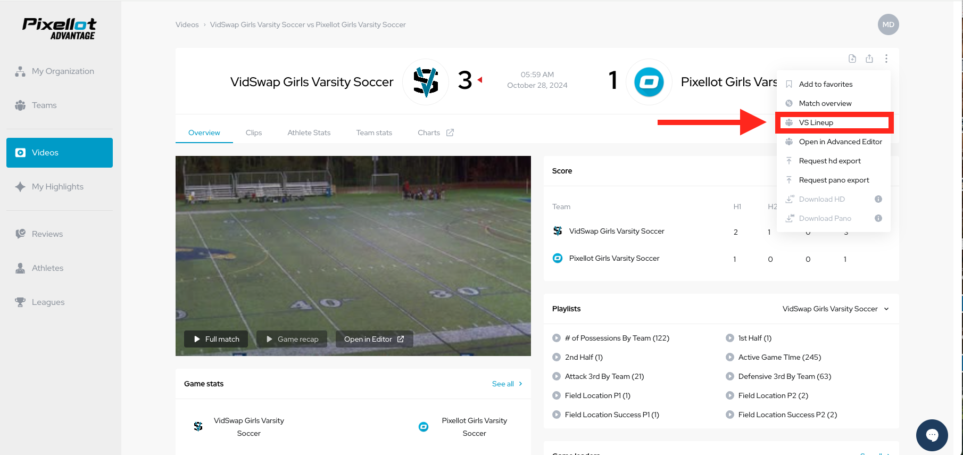Switch to the Overview tab
This screenshot has height=455, width=963.
click(204, 133)
